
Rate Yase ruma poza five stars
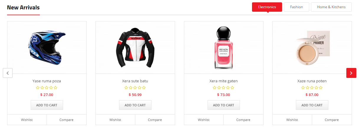click(55, 88)
